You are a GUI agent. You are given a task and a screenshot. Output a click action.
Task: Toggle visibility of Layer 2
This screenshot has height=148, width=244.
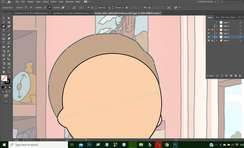[x=209, y=30]
